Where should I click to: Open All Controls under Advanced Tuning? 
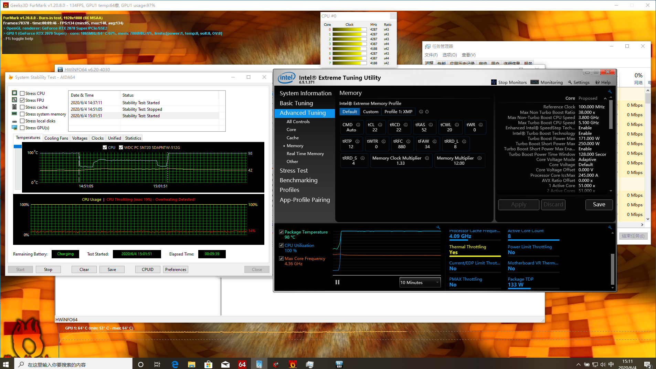(298, 122)
